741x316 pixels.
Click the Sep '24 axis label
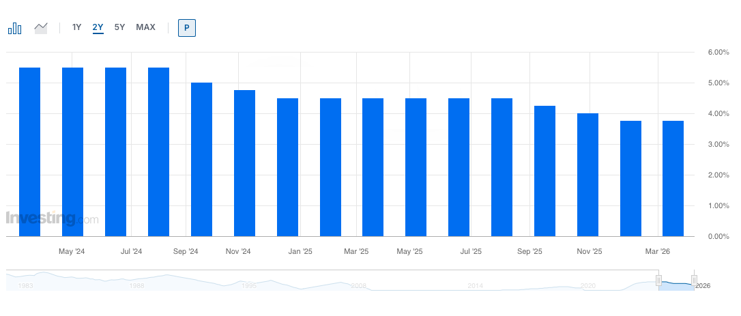(186, 251)
